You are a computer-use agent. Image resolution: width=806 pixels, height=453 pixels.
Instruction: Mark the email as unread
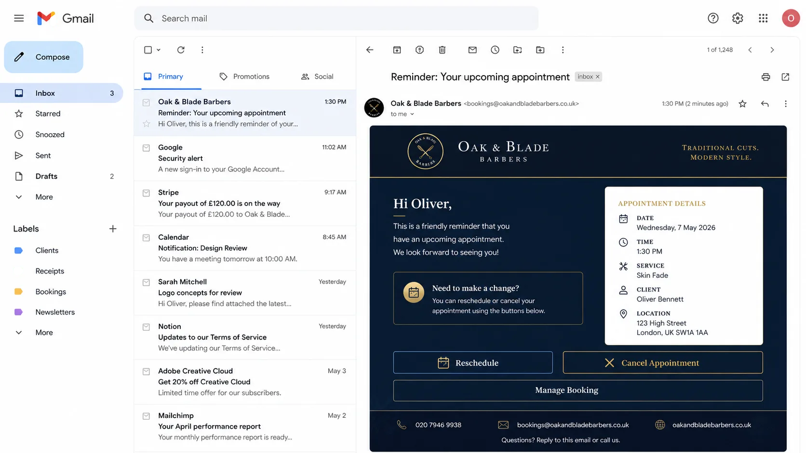pos(472,50)
